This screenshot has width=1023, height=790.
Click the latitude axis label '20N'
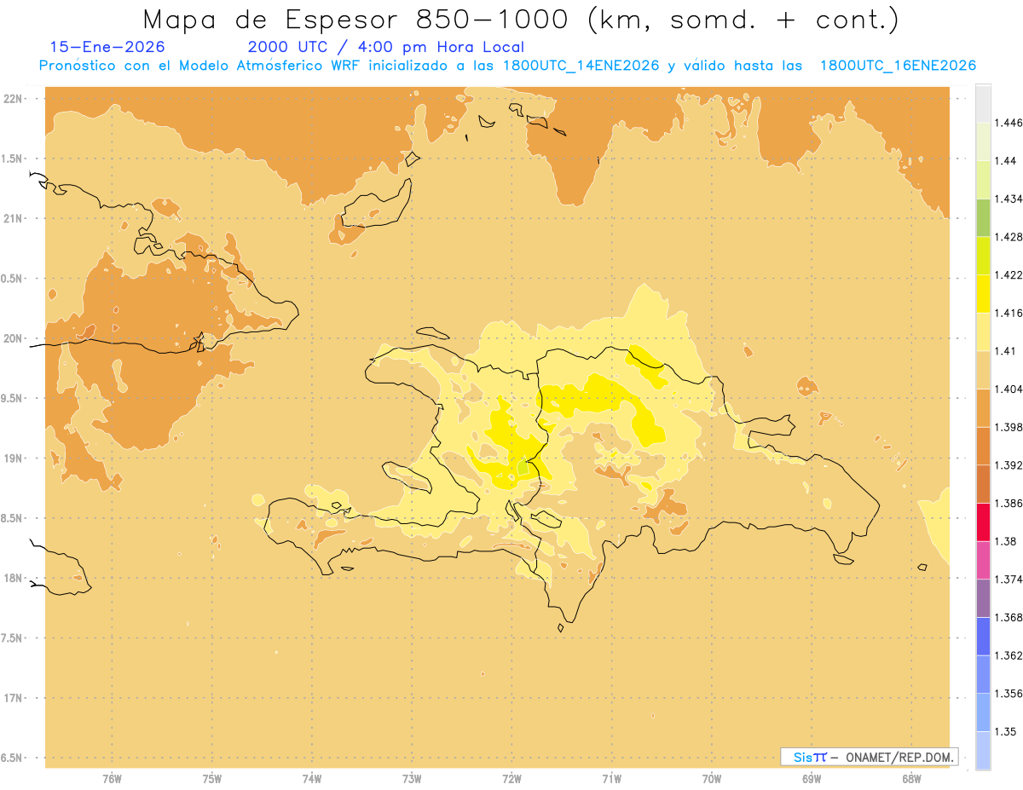[x=12, y=338]
